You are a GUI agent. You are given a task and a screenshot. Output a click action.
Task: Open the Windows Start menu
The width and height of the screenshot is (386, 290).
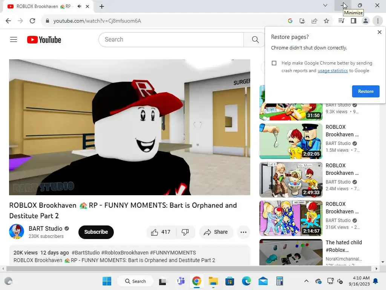click(107, 281)
